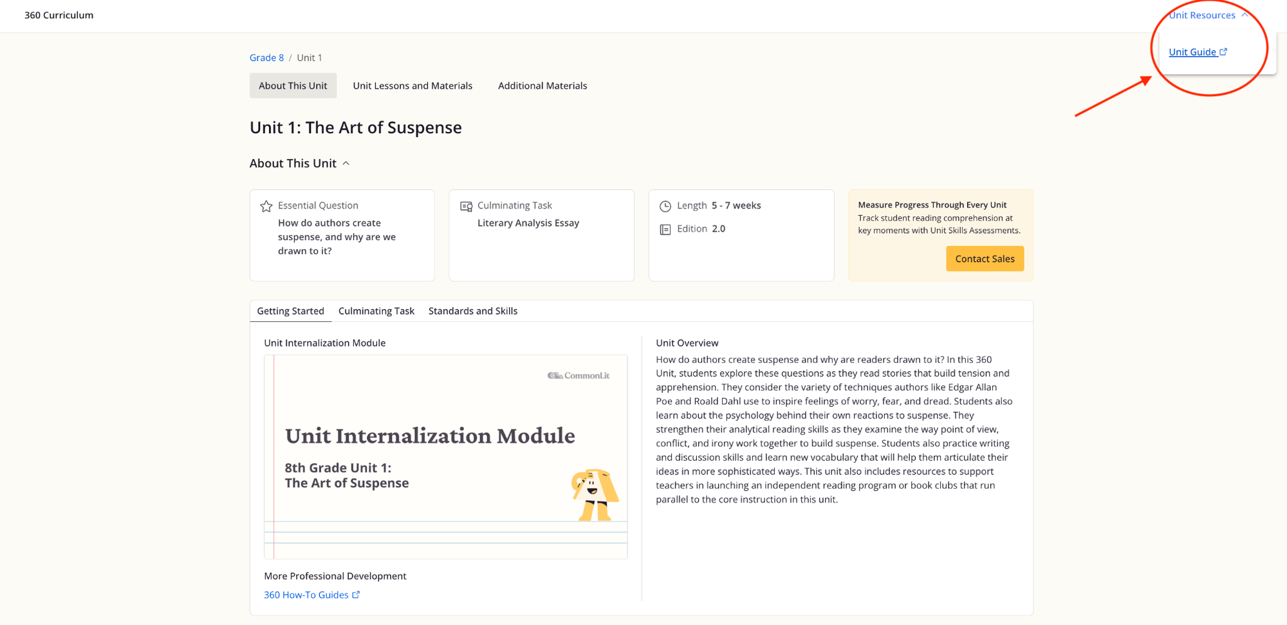Click external-link icon beside 360 How-To Guides
1287x625 pixels.
pos(356,595)
